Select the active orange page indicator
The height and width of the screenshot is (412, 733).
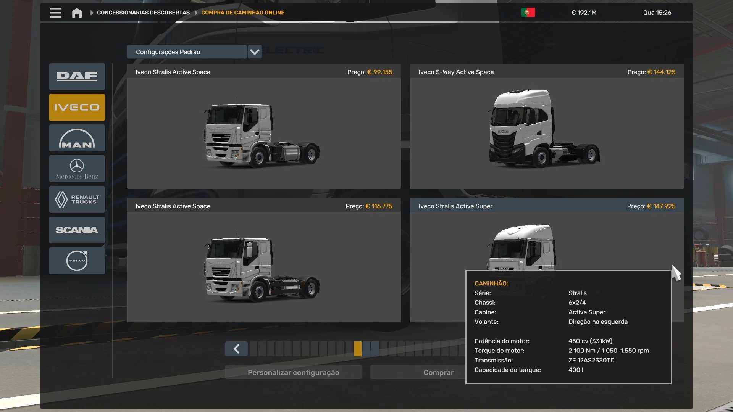[358, 349]
